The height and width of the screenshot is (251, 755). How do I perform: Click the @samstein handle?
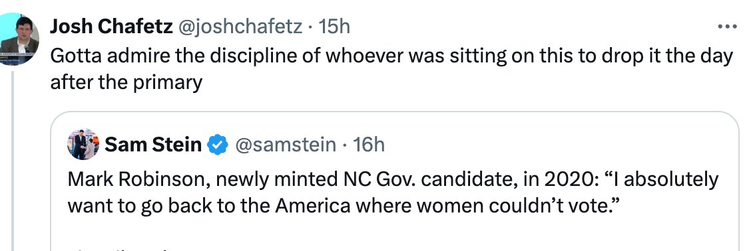(284, 145)
